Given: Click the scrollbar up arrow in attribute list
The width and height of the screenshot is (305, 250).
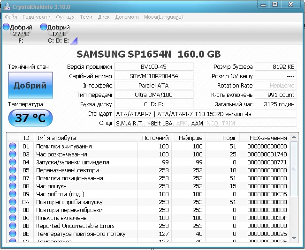Looking at the screenshot, I should pos(294,137).
